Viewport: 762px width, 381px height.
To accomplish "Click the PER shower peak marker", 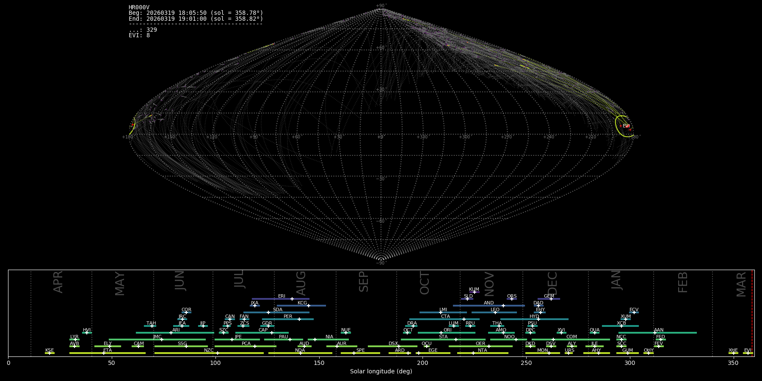I will click(299, 319).
